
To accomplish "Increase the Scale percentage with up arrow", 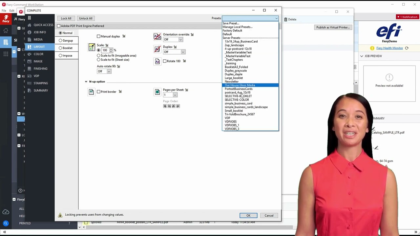I will click(111, 49).
